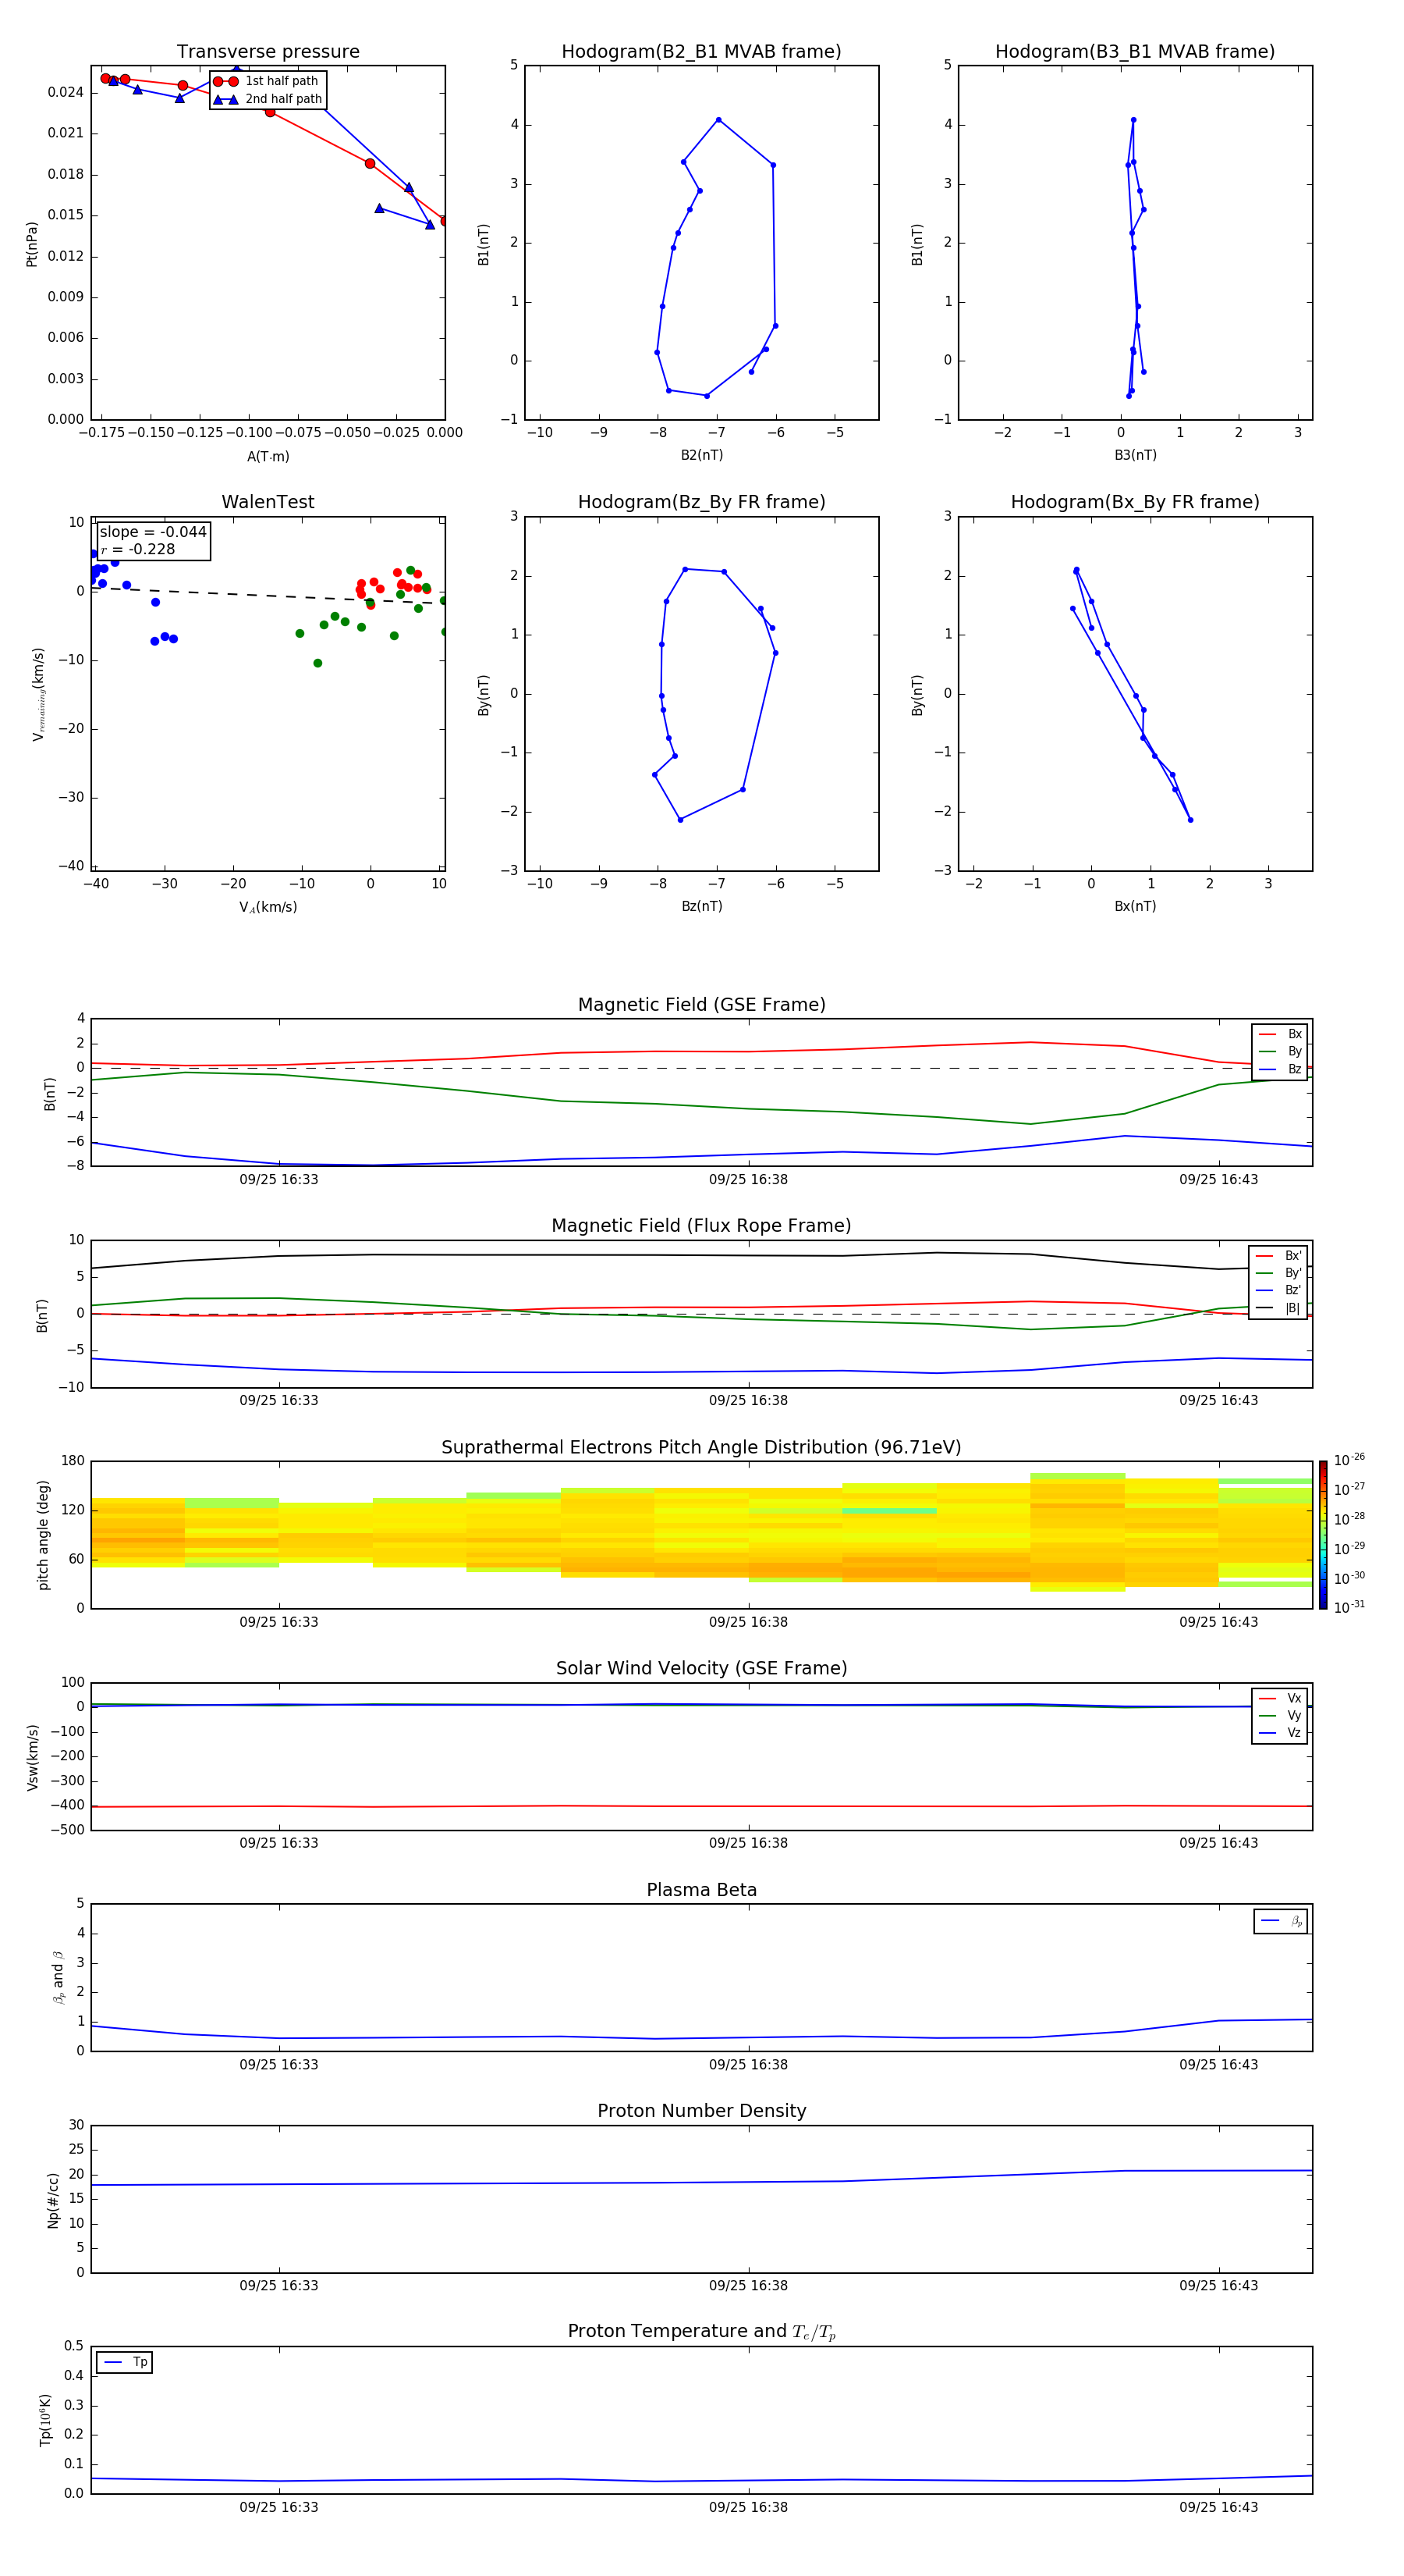The width and height of the screenshot is (1404, 2576).
Task: Click the βp legend in Plasma Beta panel
Action: [1281, 1921]
